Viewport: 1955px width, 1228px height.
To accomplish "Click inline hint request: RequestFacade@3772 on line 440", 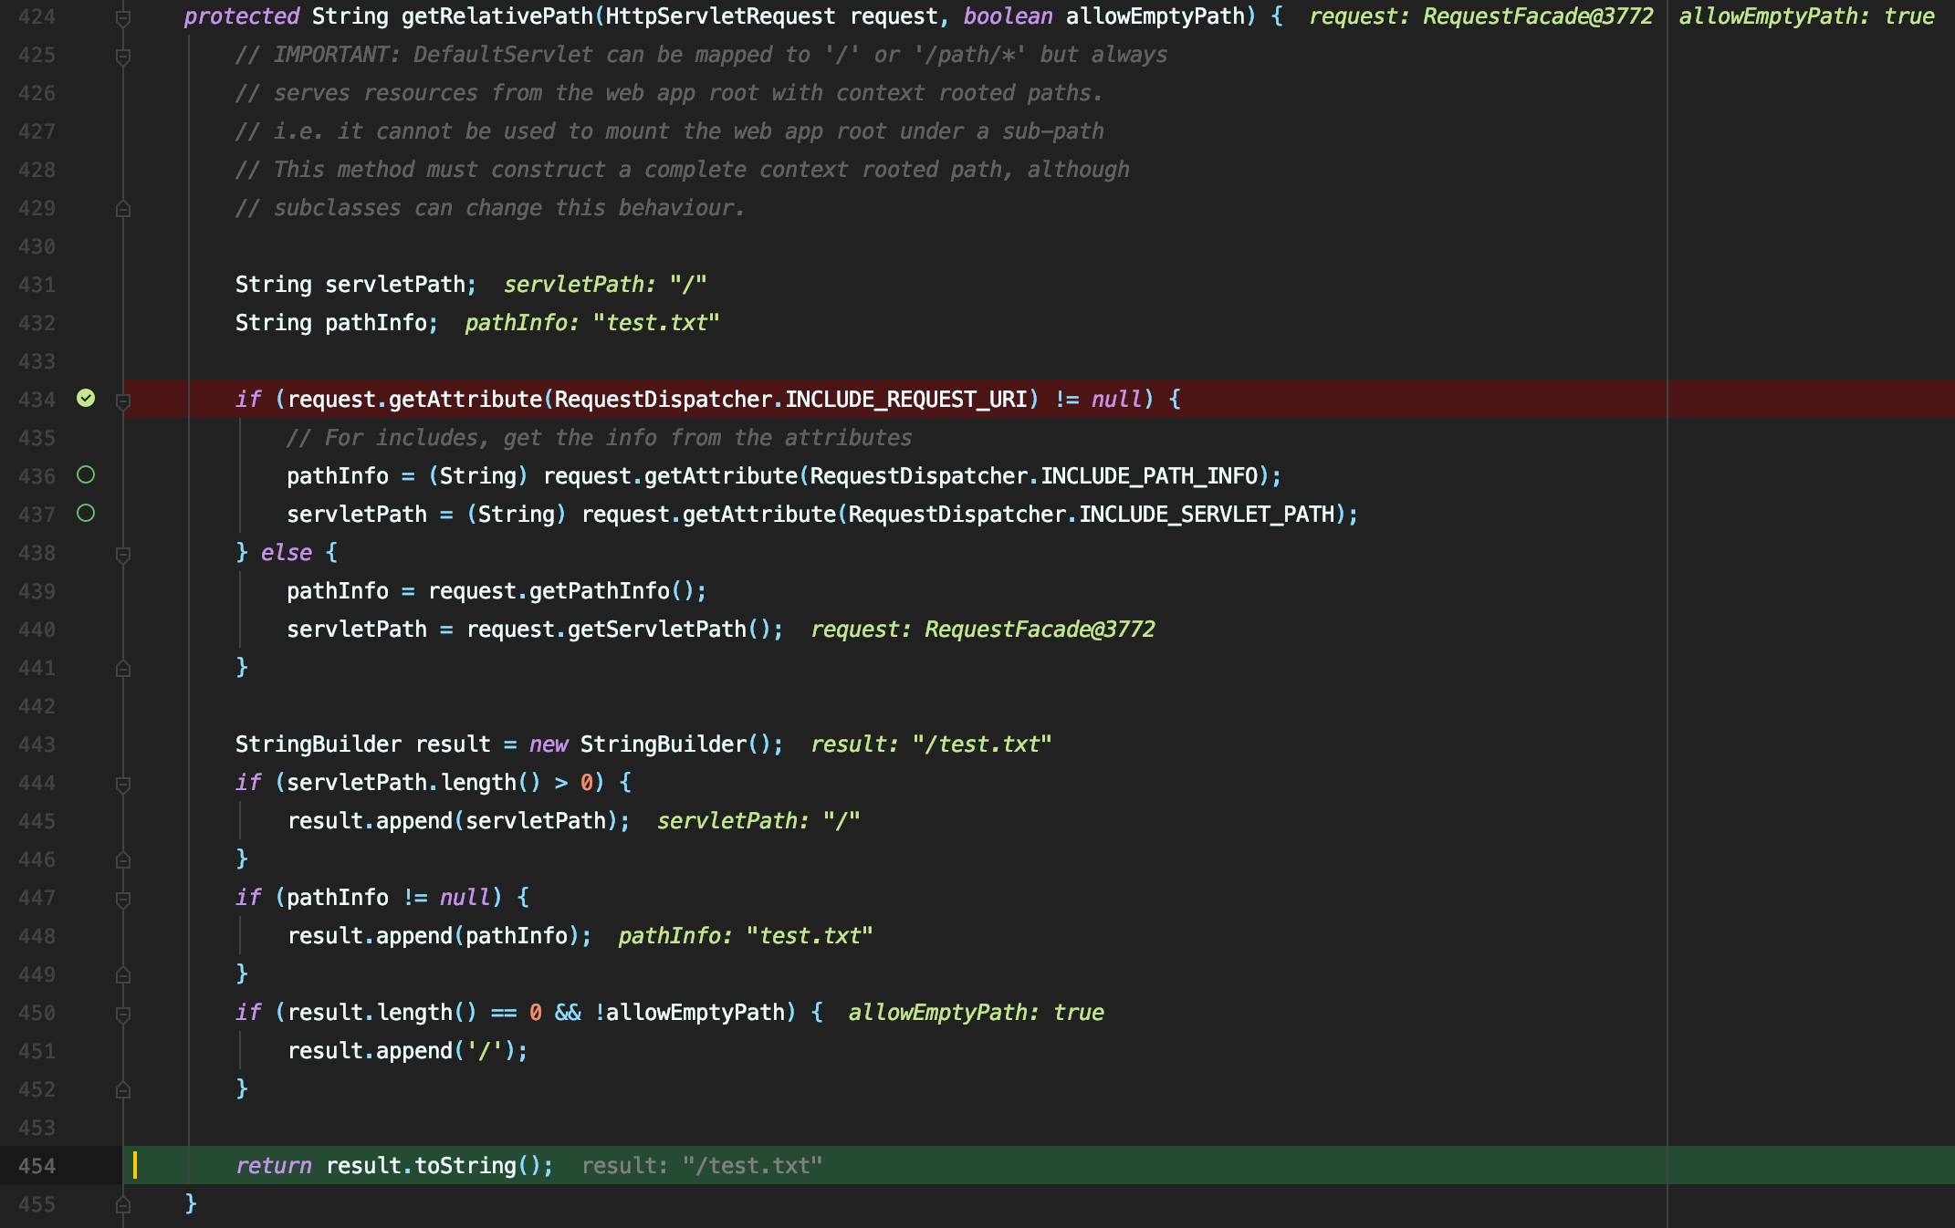I will [x=983, y=630].
